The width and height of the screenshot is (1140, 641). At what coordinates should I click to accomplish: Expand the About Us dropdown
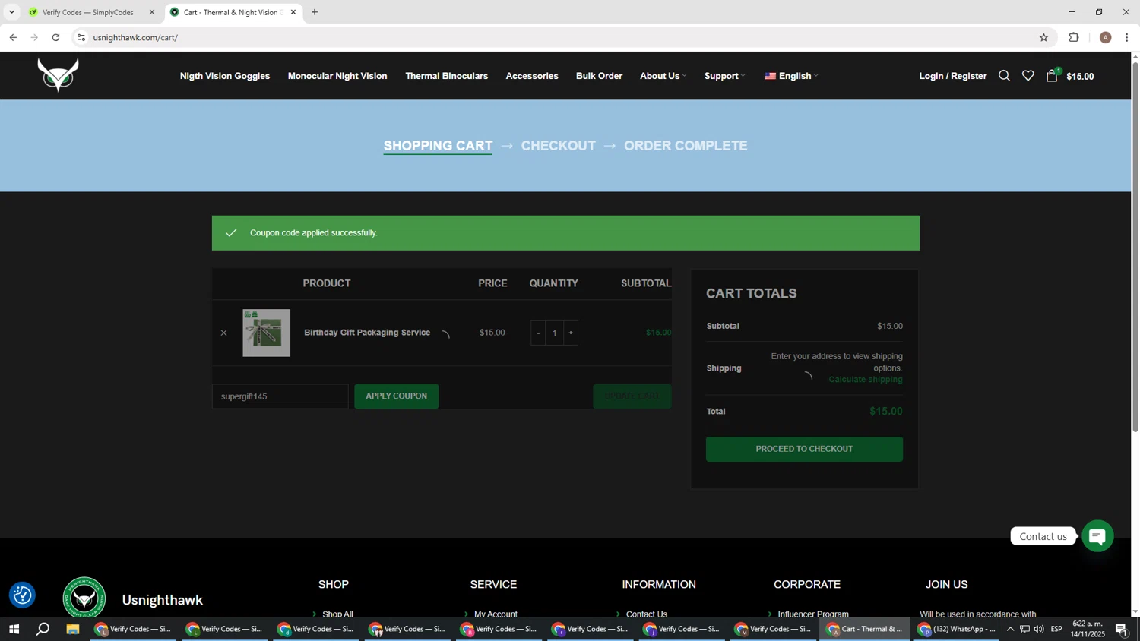[663, 76]
